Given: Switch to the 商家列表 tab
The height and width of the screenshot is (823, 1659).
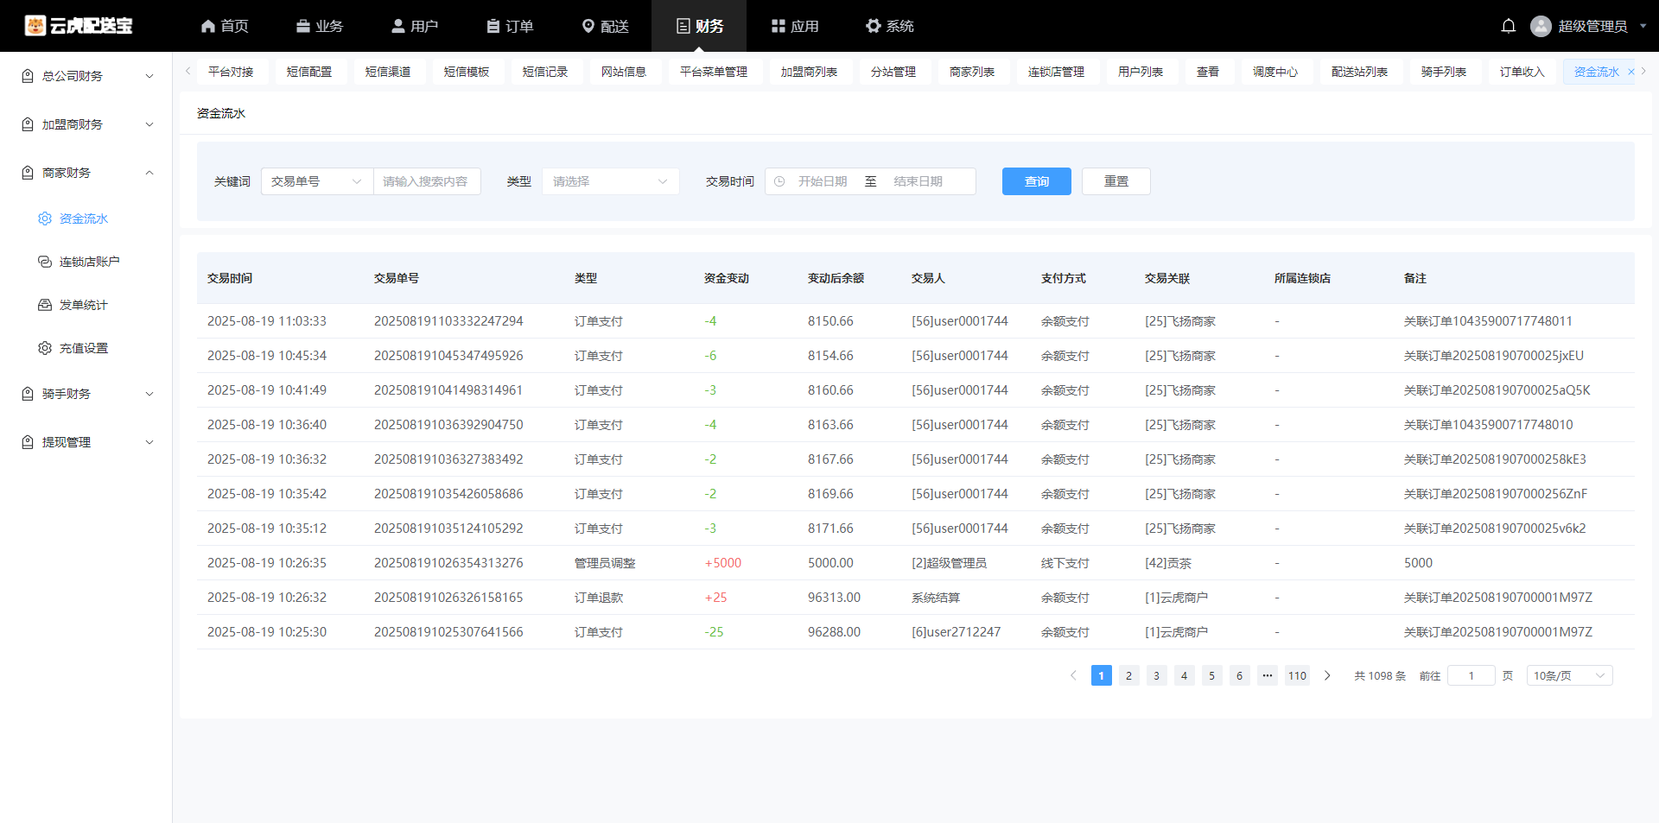Looking at the screenshot, I should click(x=972, y=72).
